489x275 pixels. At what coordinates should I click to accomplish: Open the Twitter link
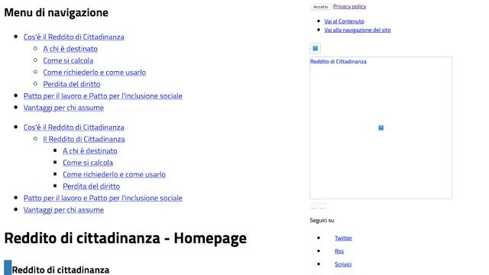point(343,238)
